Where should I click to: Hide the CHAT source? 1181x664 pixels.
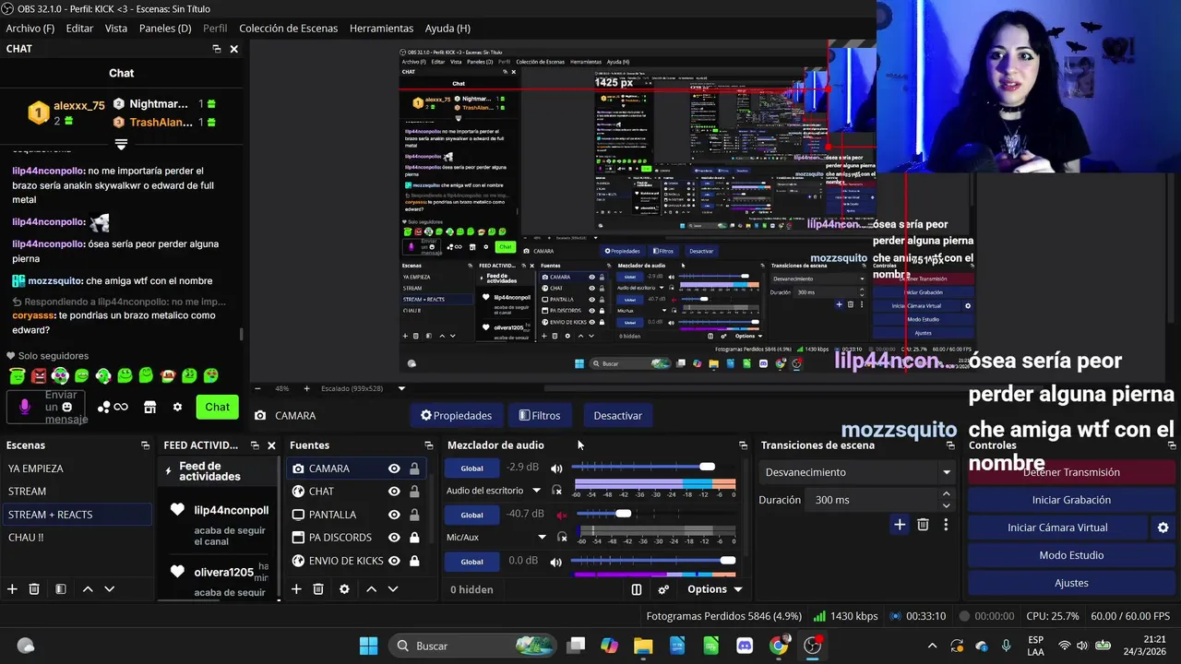(x=394, y=492)
